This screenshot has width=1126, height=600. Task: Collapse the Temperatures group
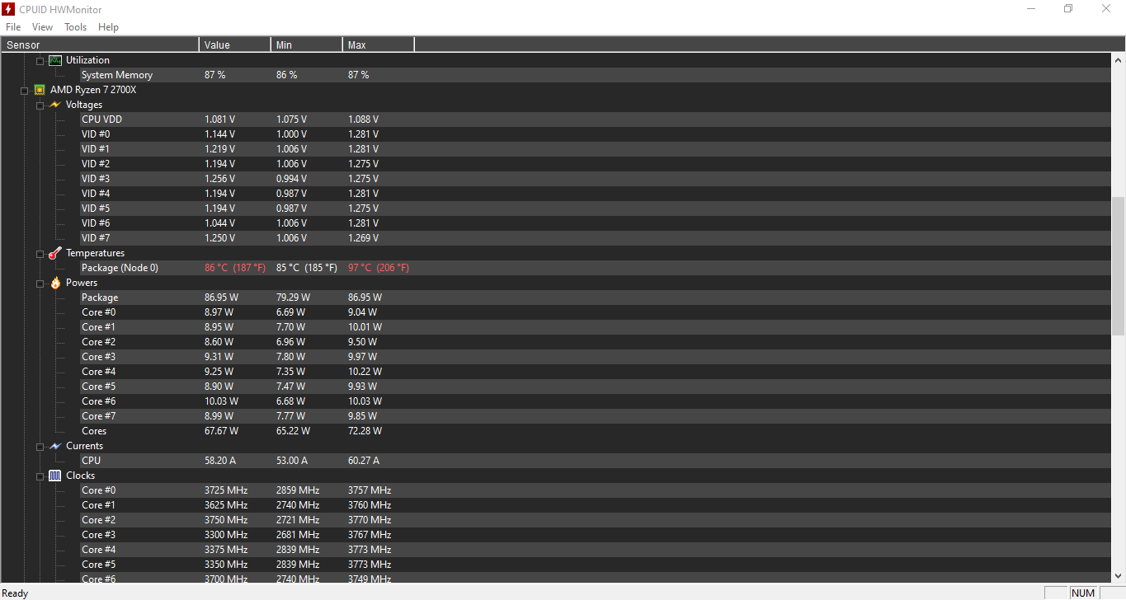[40, 254]
